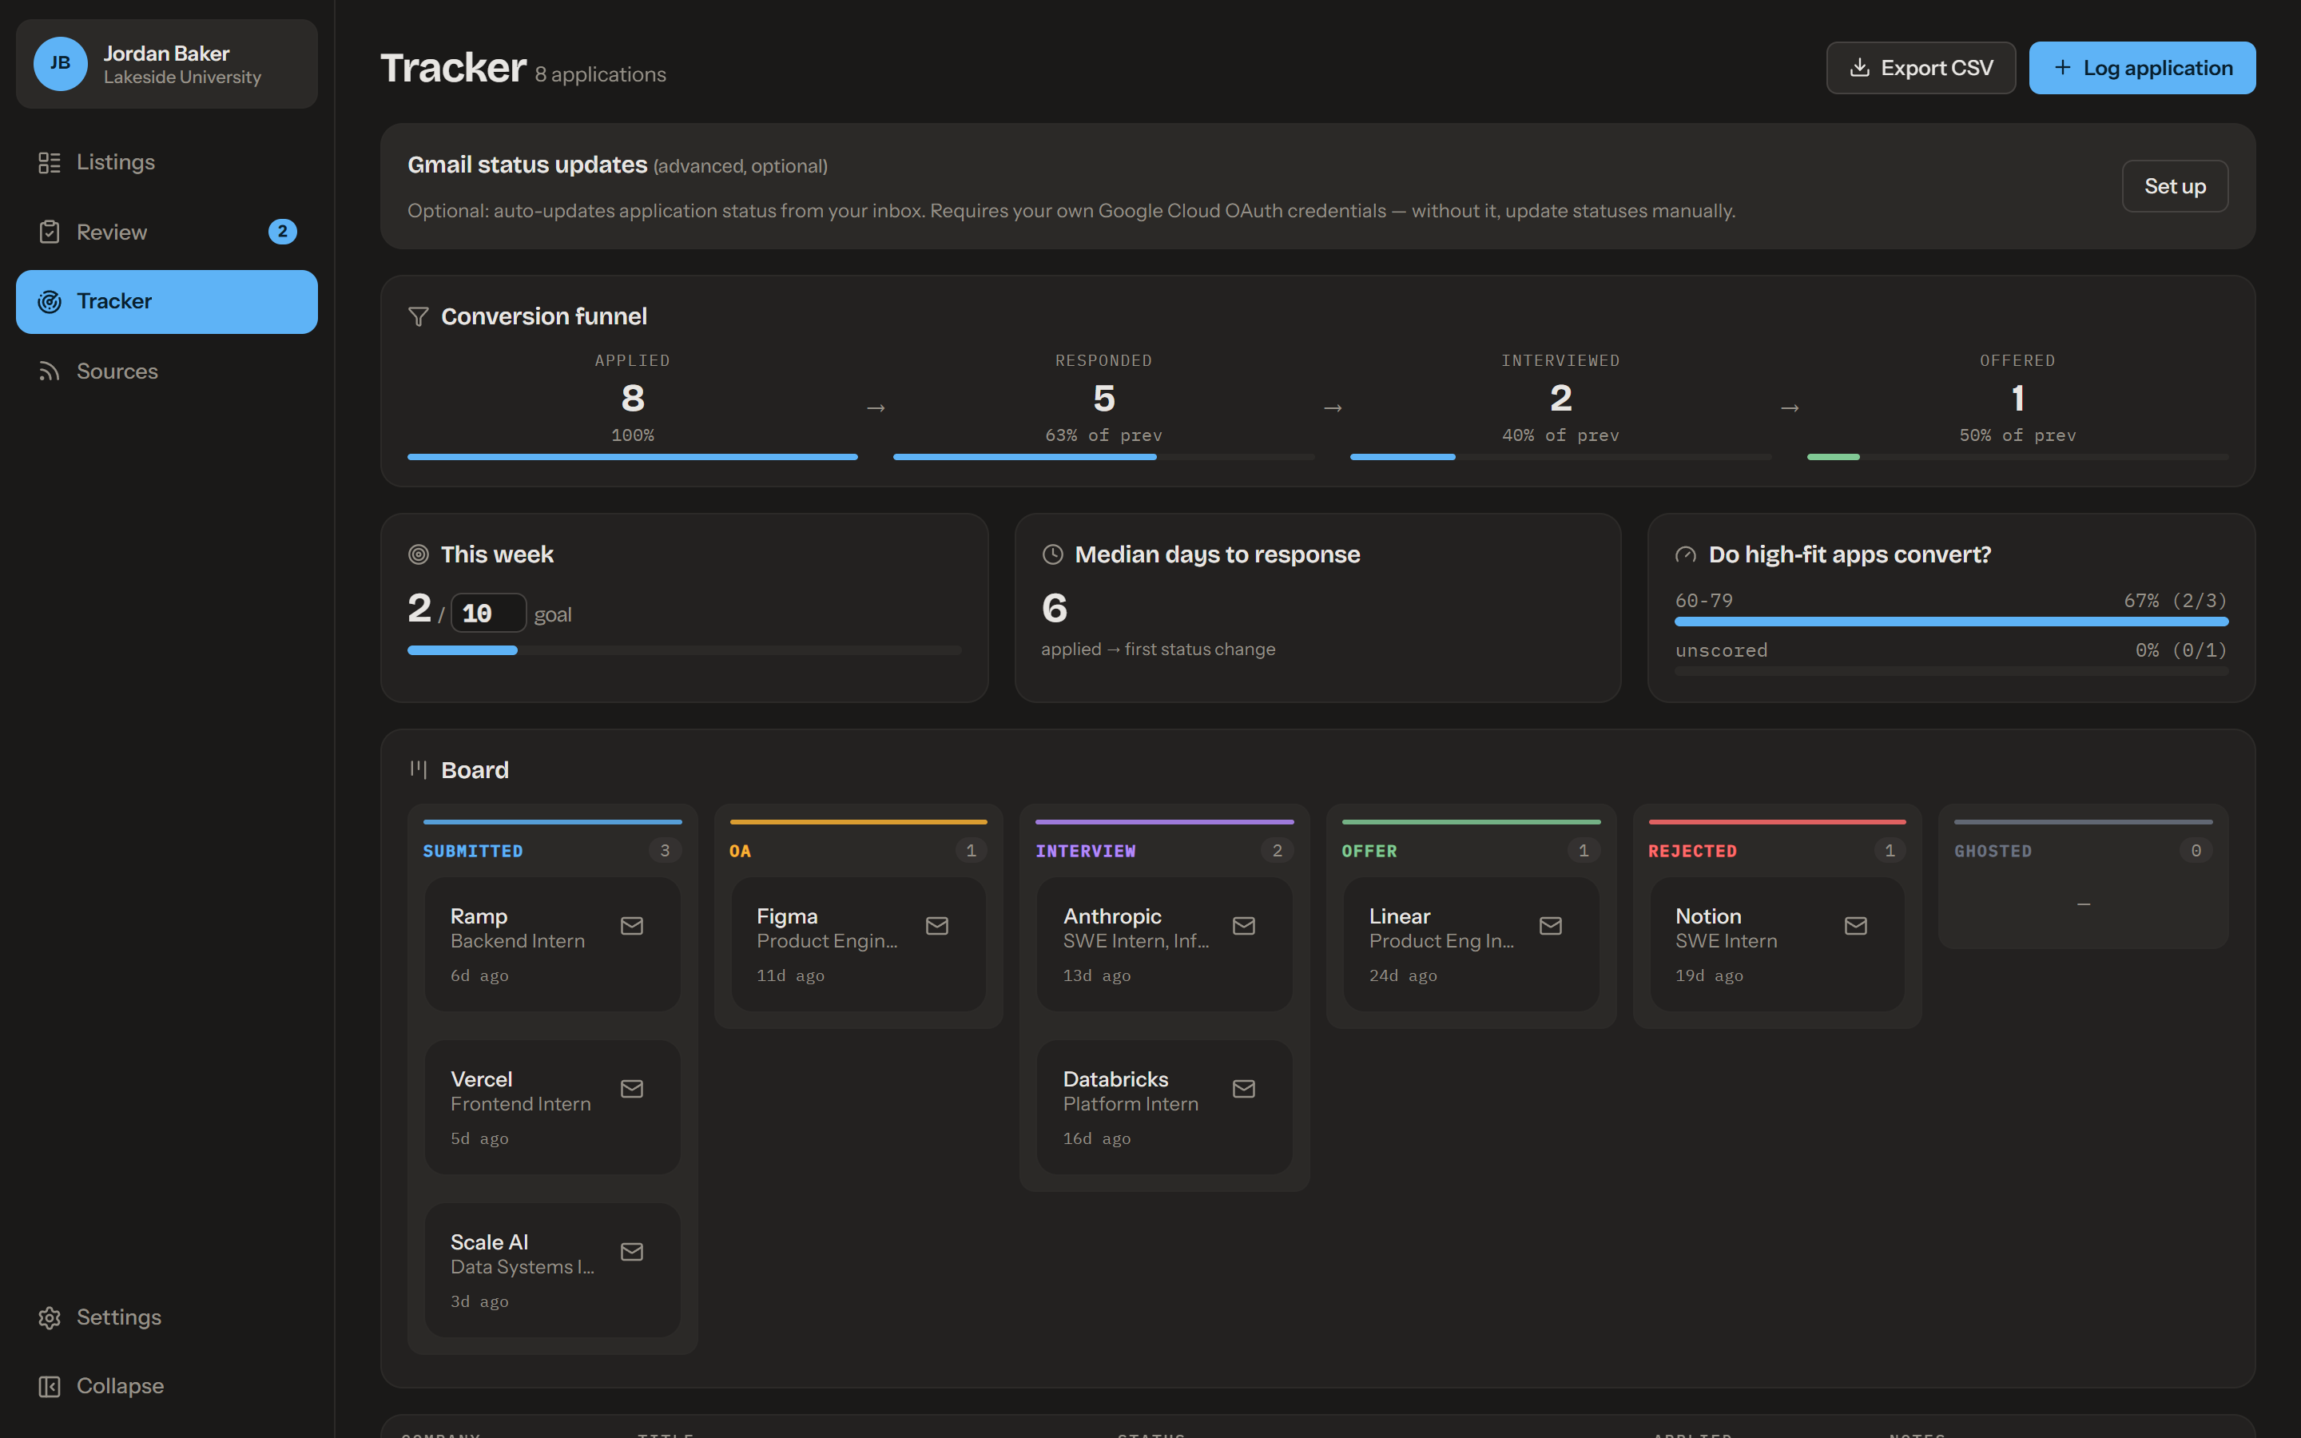Viewport: 2301px width, 1438px height.
Task: Click the Offer column header
Action: click(1369, 851)
